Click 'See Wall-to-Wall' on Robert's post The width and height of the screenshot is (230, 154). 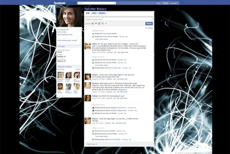(x=121, y=123)
